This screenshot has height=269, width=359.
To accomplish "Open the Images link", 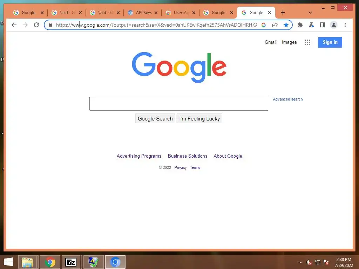I will (289, 42).
